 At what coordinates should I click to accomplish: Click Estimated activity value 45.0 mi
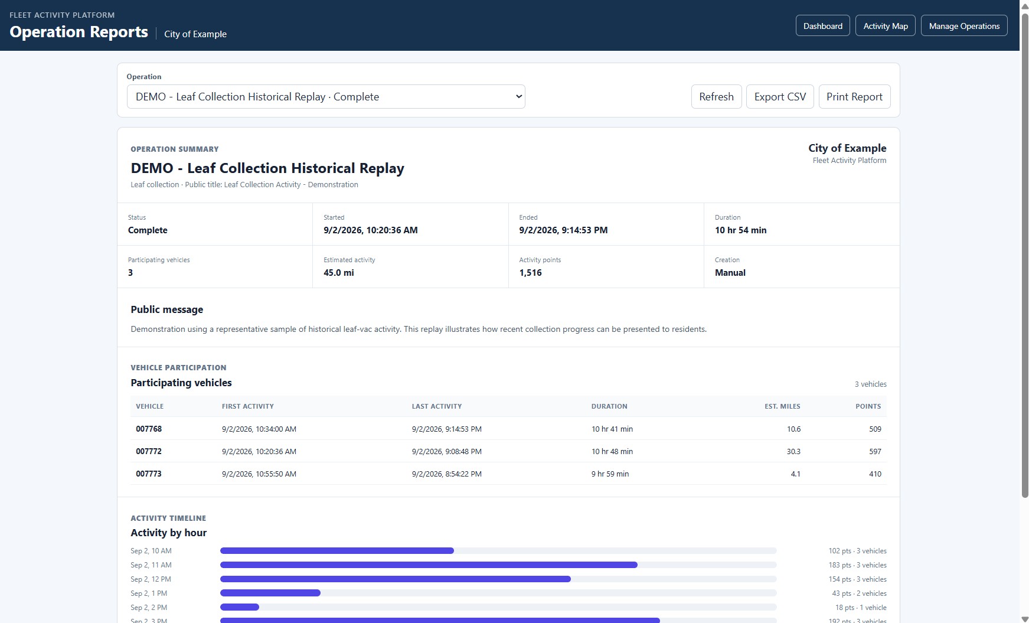[339, 273]
